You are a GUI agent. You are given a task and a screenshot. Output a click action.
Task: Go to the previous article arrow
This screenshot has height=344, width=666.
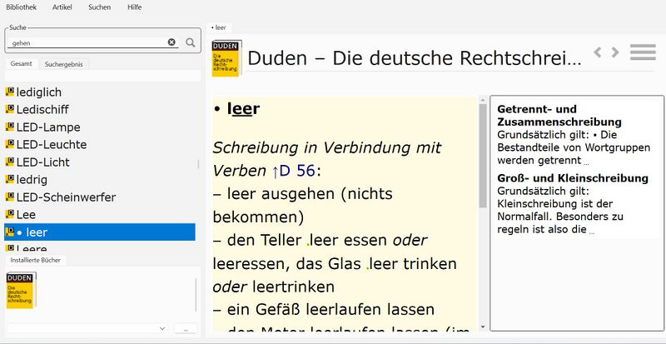tap(598, 52)
